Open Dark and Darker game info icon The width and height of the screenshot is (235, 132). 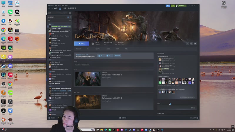point(191,43)
